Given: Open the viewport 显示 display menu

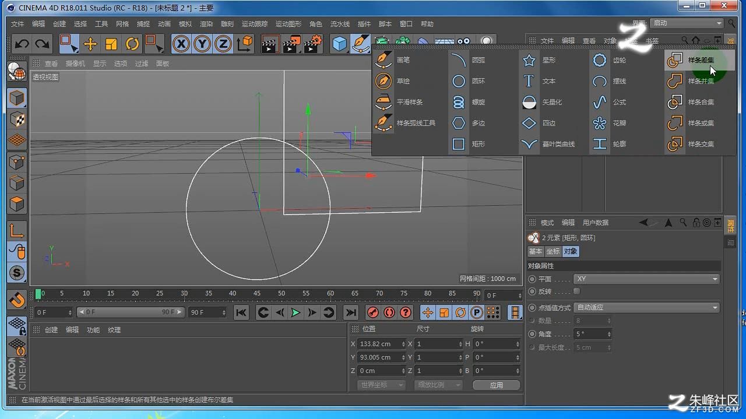Looking at the screenshot, I should 100,64.
